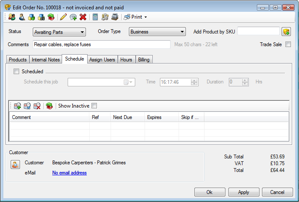Screen dimensions: 299x202
Task: Switch to the Products tab
Action: click(x=18, y=60)
